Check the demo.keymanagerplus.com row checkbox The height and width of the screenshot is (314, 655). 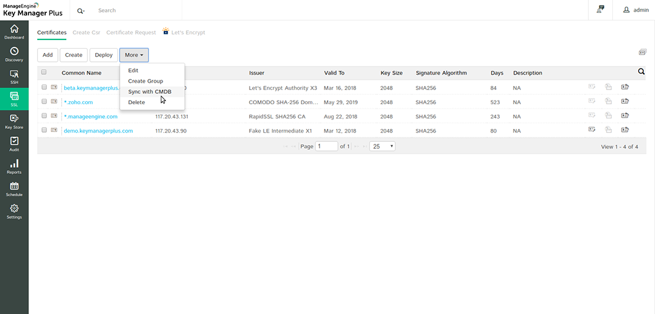(x=44, y=130)
